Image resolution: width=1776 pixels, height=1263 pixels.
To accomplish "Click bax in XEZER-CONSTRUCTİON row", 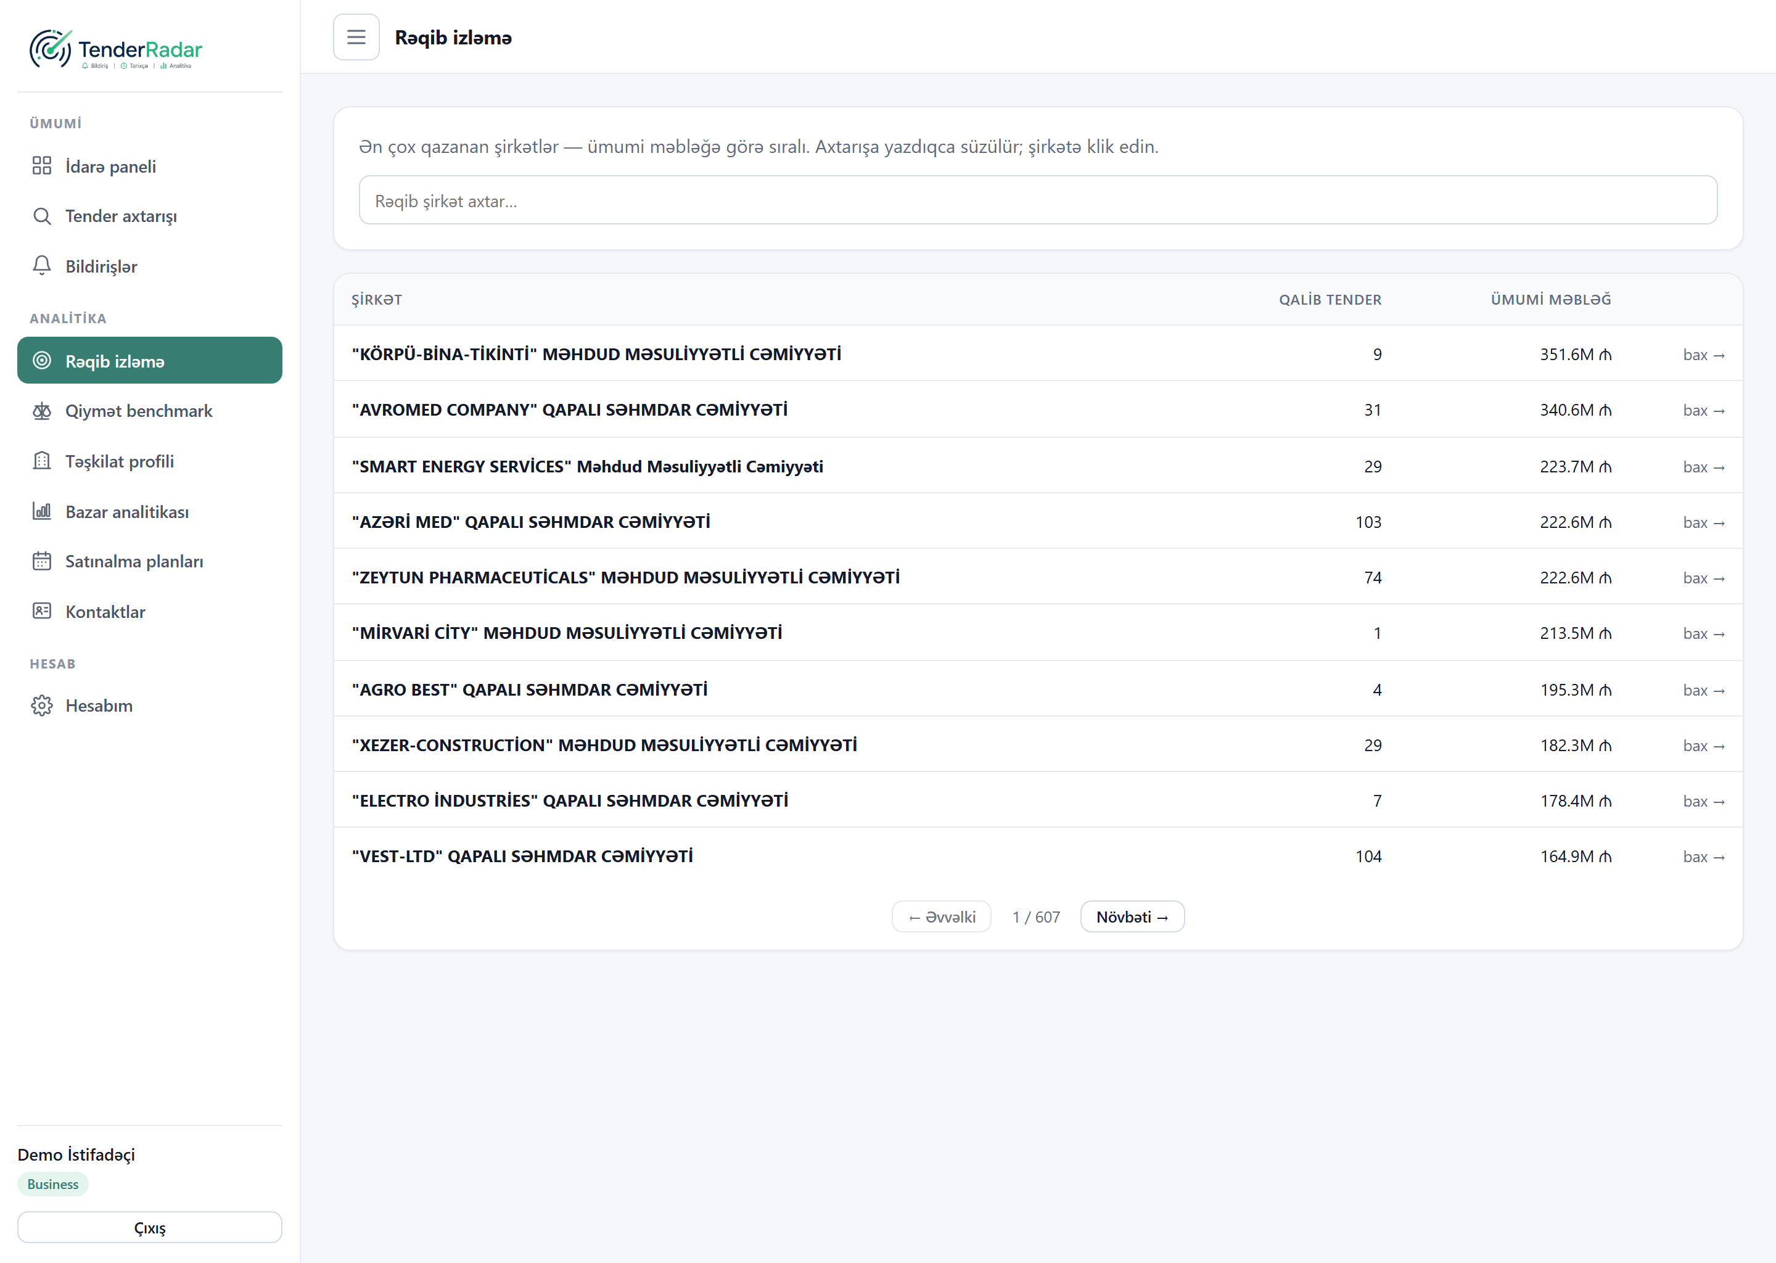I will pos(1704,745).
